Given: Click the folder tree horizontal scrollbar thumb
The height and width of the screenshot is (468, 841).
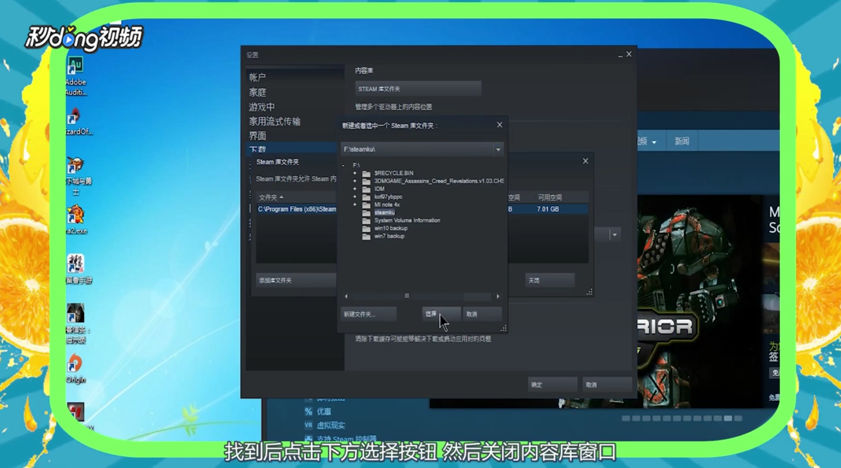Looking at the screenshot, I should (x=407, y=296).
